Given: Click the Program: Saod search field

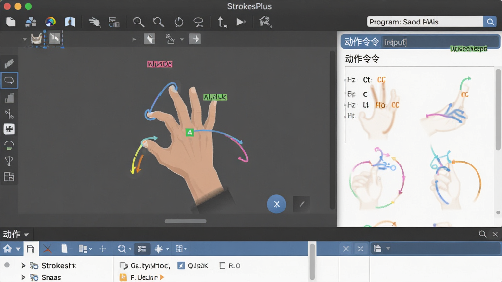Looking at the screenshot, I should point(425,22).
